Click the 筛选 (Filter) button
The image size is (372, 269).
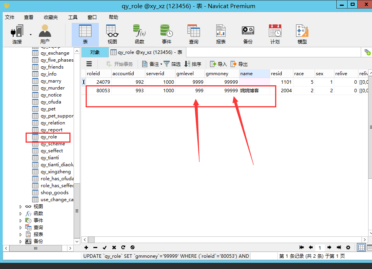[172, 64]
